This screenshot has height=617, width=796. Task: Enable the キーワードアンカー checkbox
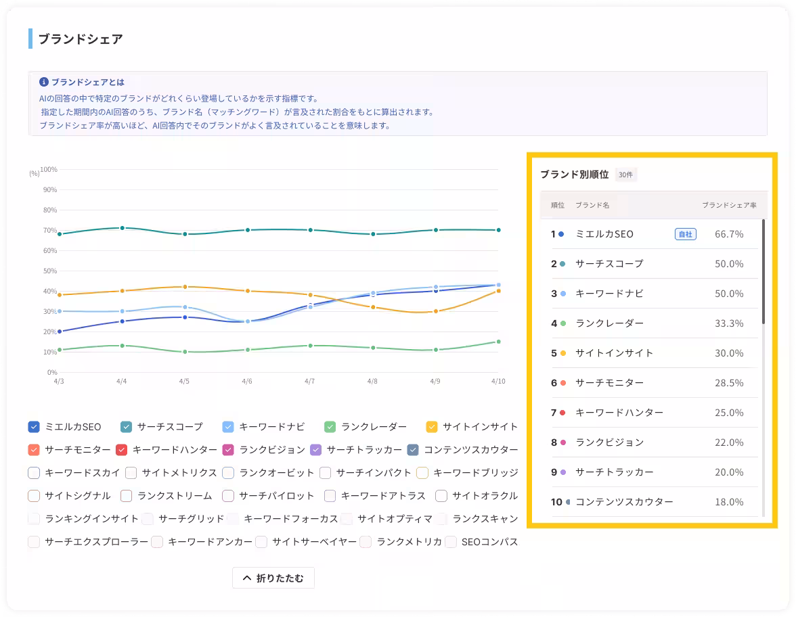pos(157,542)
